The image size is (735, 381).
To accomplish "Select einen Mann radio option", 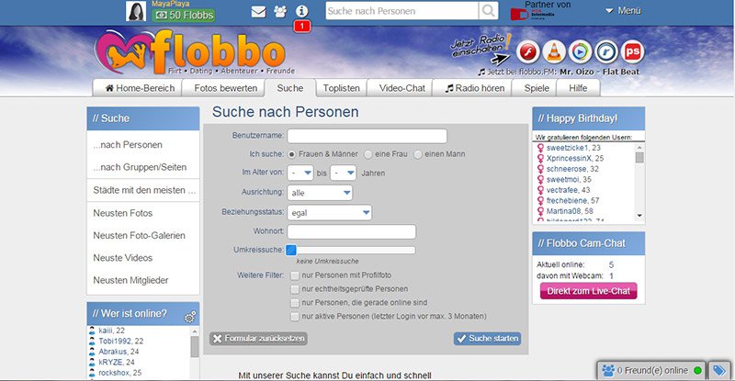I will click(x=418, y=154).
